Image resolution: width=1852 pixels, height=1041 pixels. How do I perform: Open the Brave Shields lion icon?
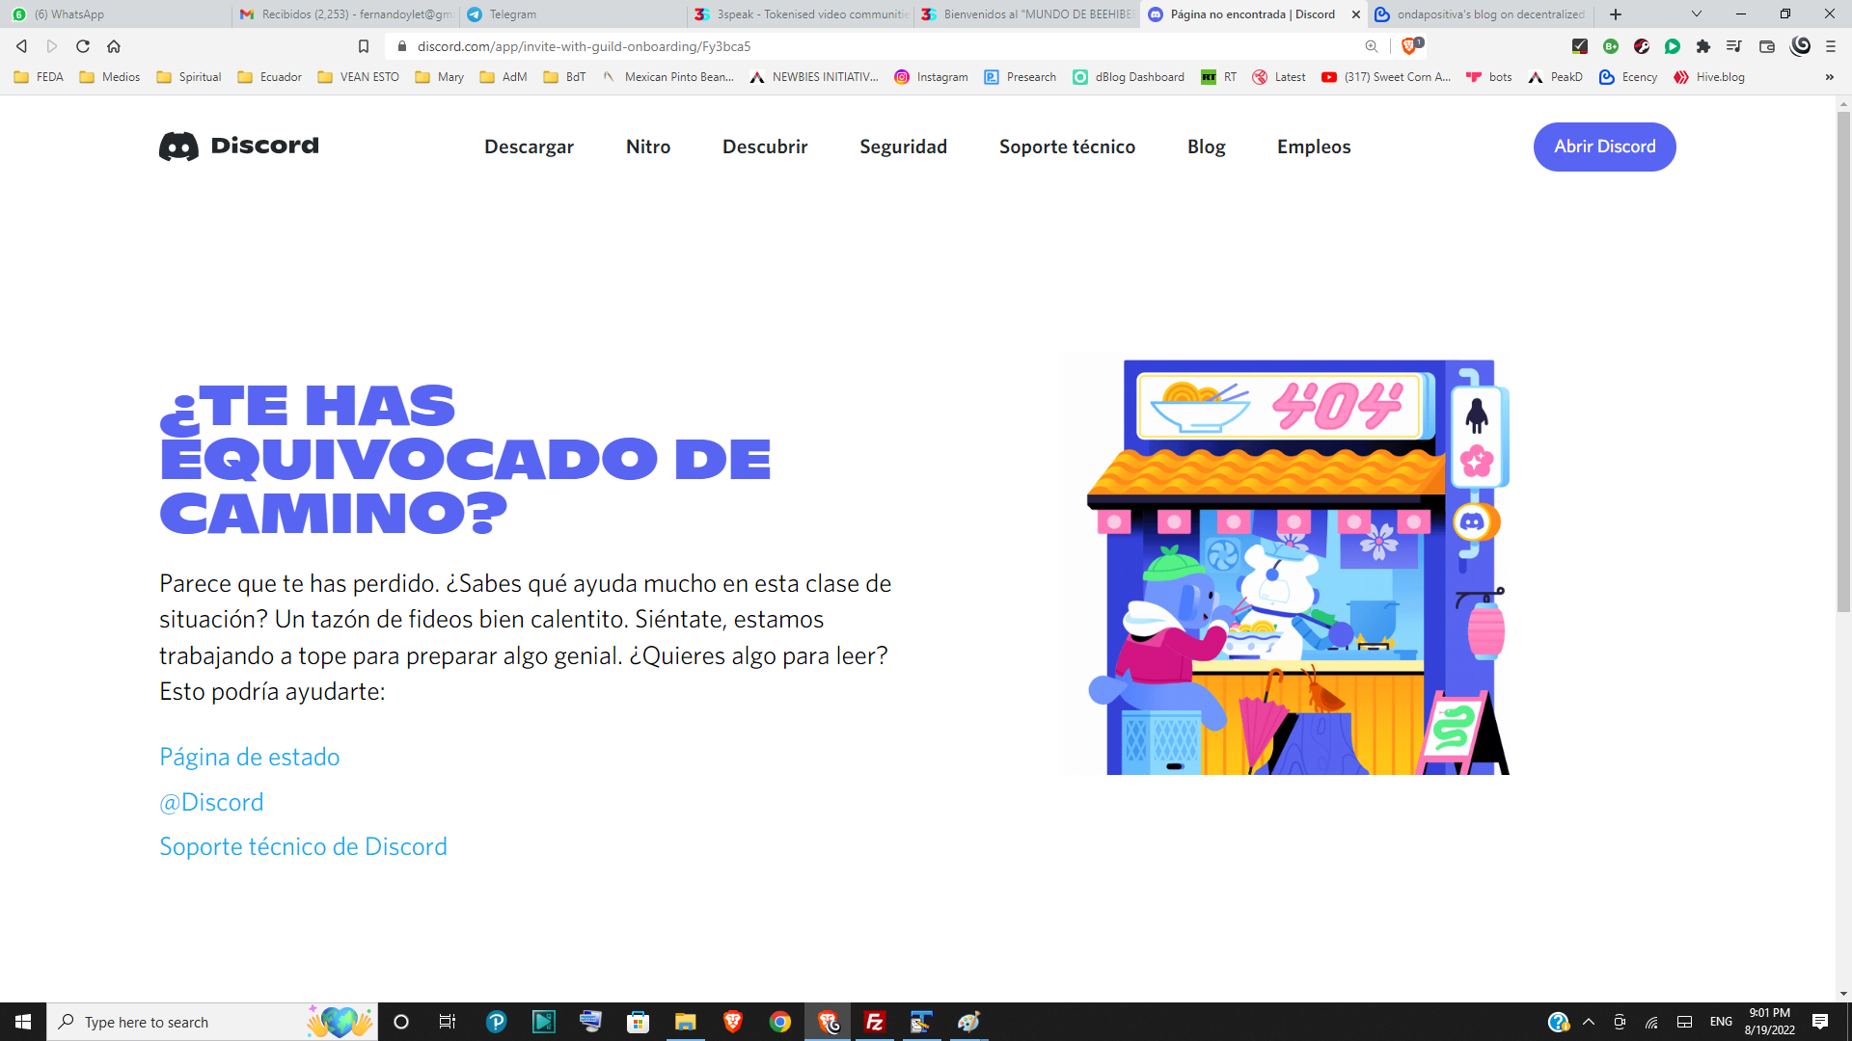click(x=1410, y=46)
